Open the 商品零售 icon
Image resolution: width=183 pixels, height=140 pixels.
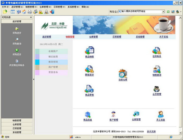[89, 89]
